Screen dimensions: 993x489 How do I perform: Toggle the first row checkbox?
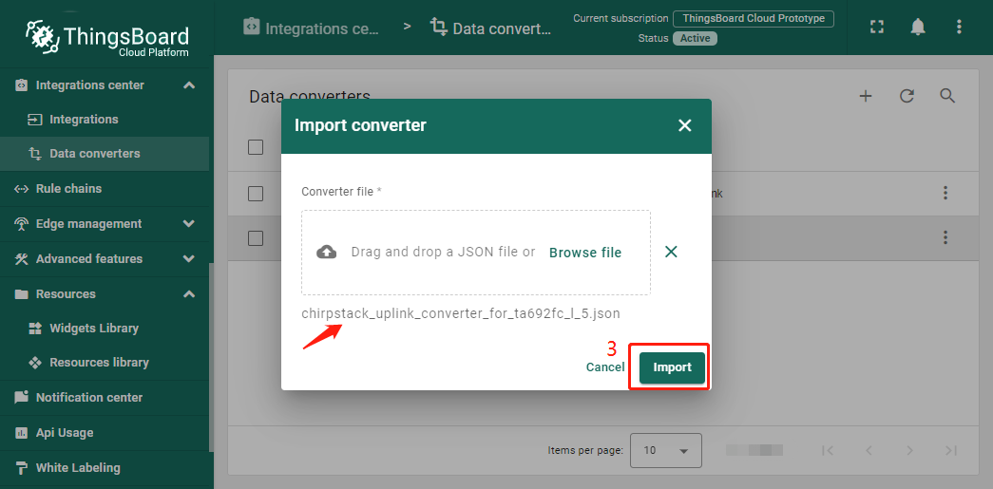pos(256,194)
